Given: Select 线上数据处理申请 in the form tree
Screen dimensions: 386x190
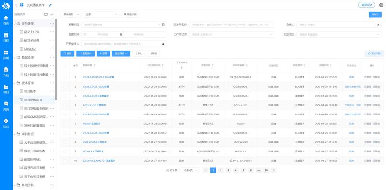Looking at the screenshot, I should [x=36, y=66].
